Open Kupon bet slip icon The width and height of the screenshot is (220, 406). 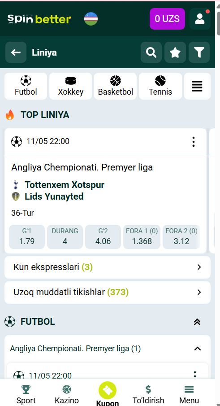108,390
